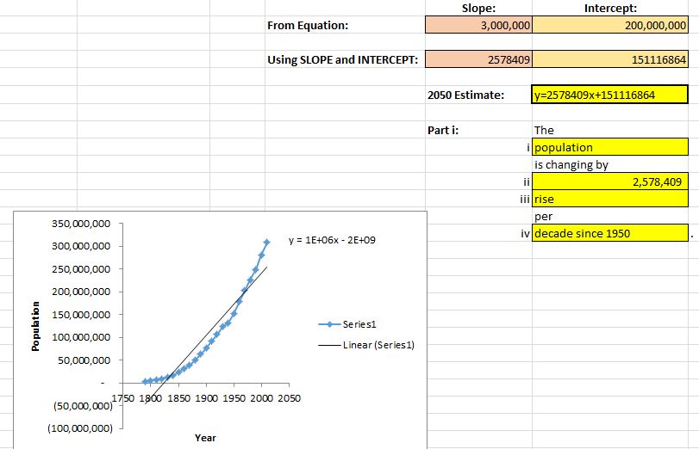Screen dimensions: 699x449
Task: Select the slope cell containing 3,000,000
Action: tap(478, 26)
